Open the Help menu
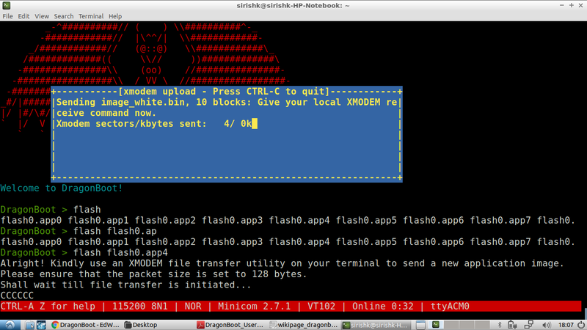Screen dimensions: 587x330 pos(115,15)
